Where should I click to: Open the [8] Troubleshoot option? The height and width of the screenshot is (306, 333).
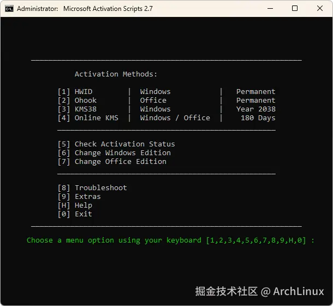92,188
